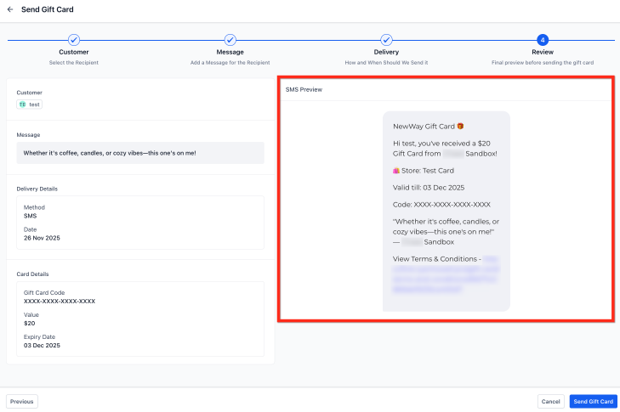Click the store emoji before Store: Test Card
Screen dimensions: 620x412
396,170
